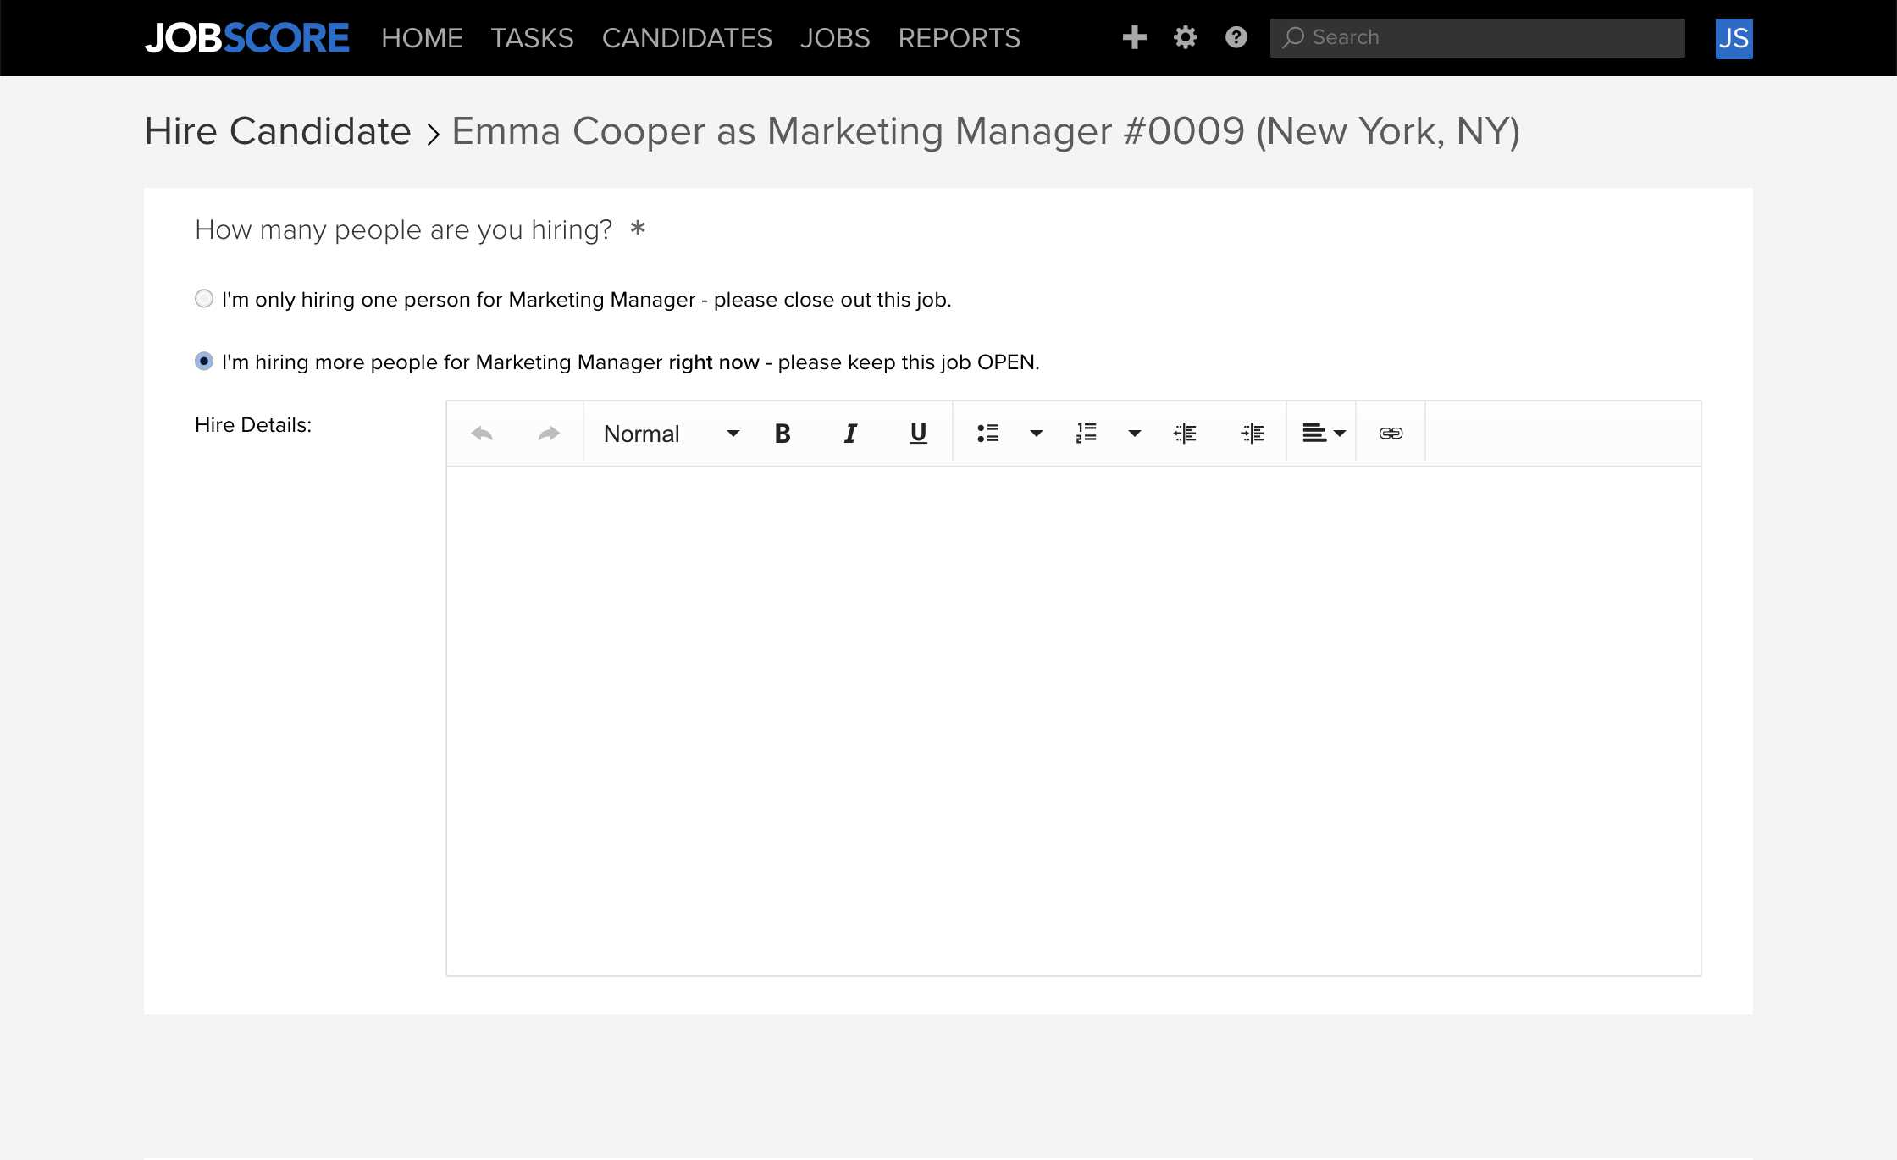Go to the CANDIDATES menu
Image resolution: width=1897 pixels, height=1160 pixels.
coord(687,38)
